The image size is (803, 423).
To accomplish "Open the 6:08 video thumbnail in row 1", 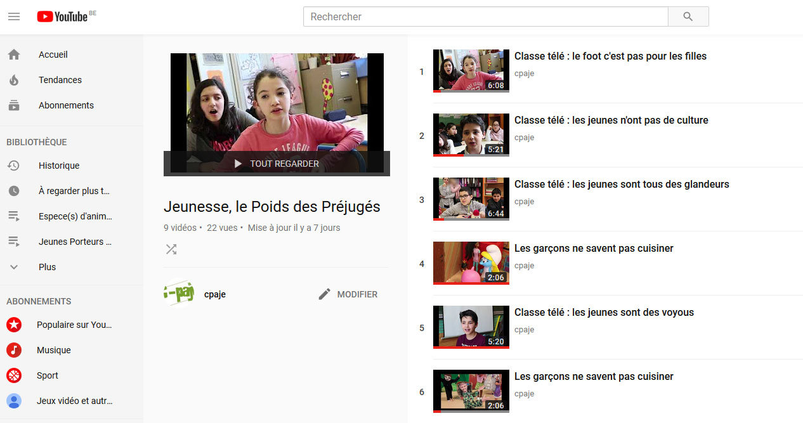I will (471, 71).
